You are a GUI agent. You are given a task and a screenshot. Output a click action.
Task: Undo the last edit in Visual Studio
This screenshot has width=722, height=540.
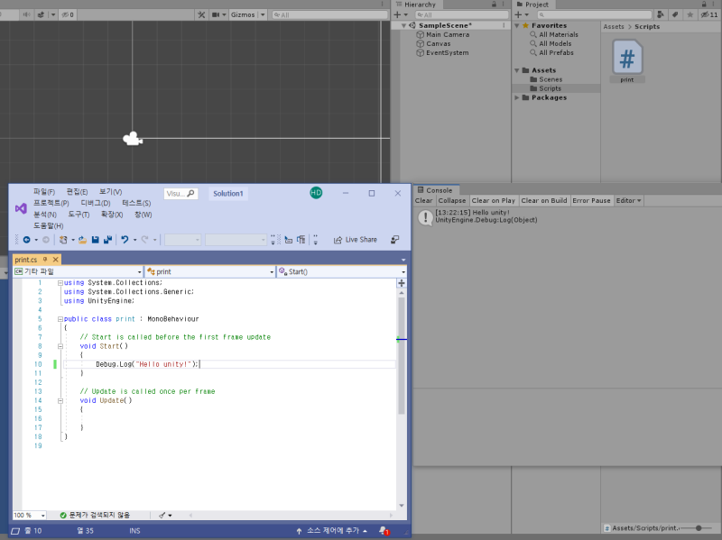(x=125, y=240)
